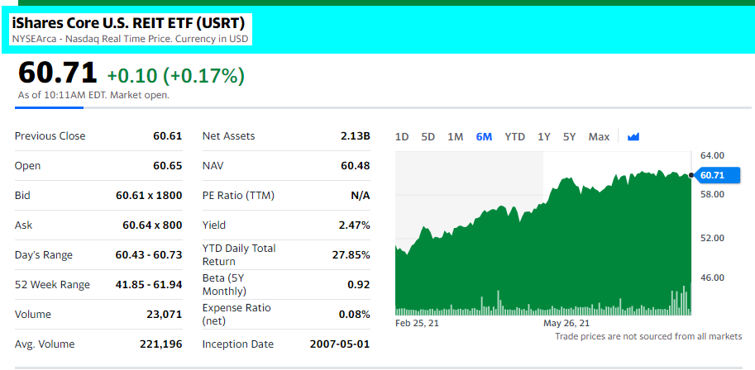Screen dimensions: 755x370
Task: Click the Expense Ratio value 0.08%
Action: pos(355,315)
